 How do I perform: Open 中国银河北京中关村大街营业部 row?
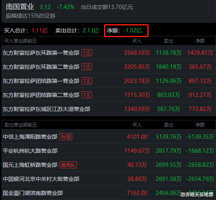[x=109, y=179]
